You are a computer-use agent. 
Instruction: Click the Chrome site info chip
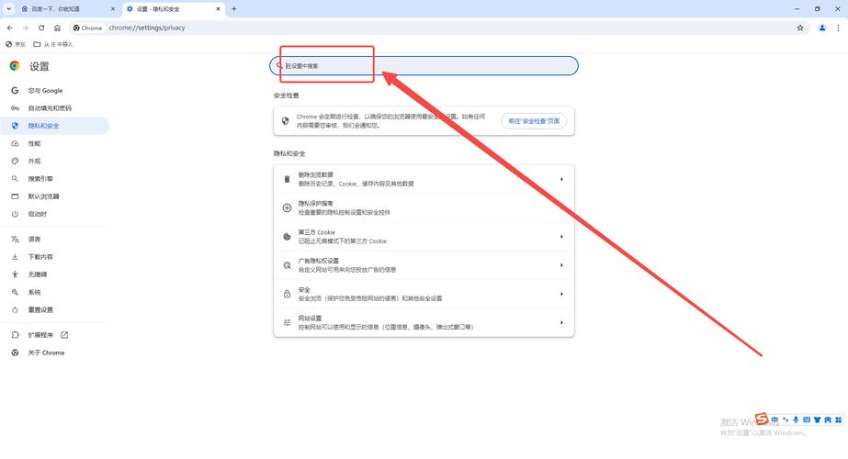coord(87,28)
